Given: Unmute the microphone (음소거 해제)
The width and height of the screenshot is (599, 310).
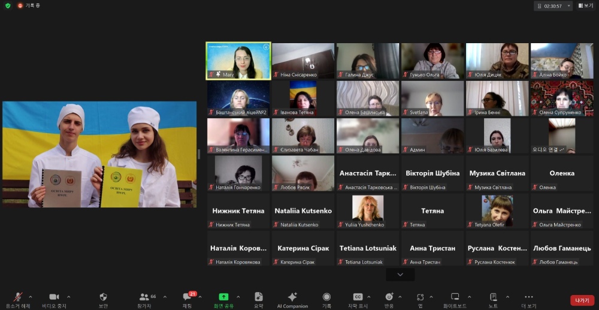Looking at the screenshot, I should (x=18, y=297).
